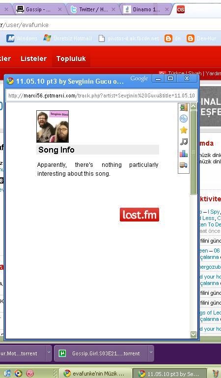Click the popup scrollbar up arrow
This screenshot has width=221, height=378.
(x=193, y=106)
